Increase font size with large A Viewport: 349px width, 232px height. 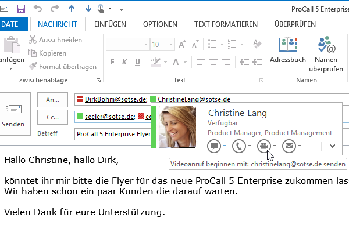(x=182, y=45)
